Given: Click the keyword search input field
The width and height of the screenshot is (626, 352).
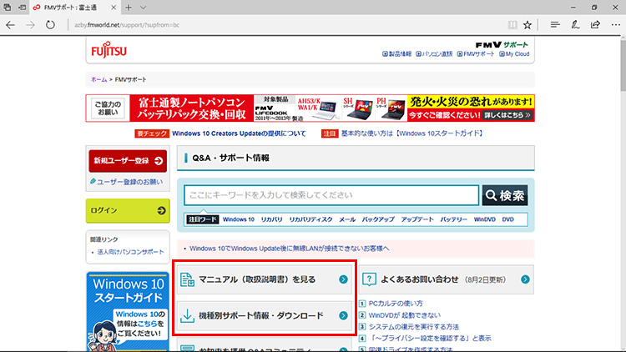Looking at the screenshot, I should [x=331, y=195].
